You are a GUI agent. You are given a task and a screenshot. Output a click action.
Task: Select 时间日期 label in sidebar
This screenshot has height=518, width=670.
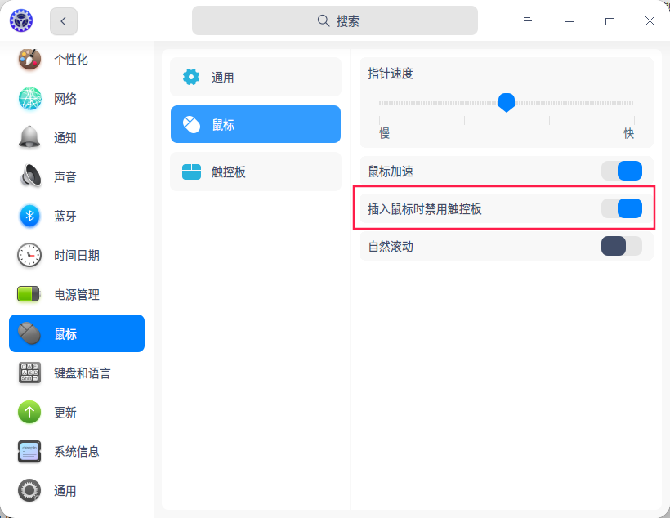(77, 255)
